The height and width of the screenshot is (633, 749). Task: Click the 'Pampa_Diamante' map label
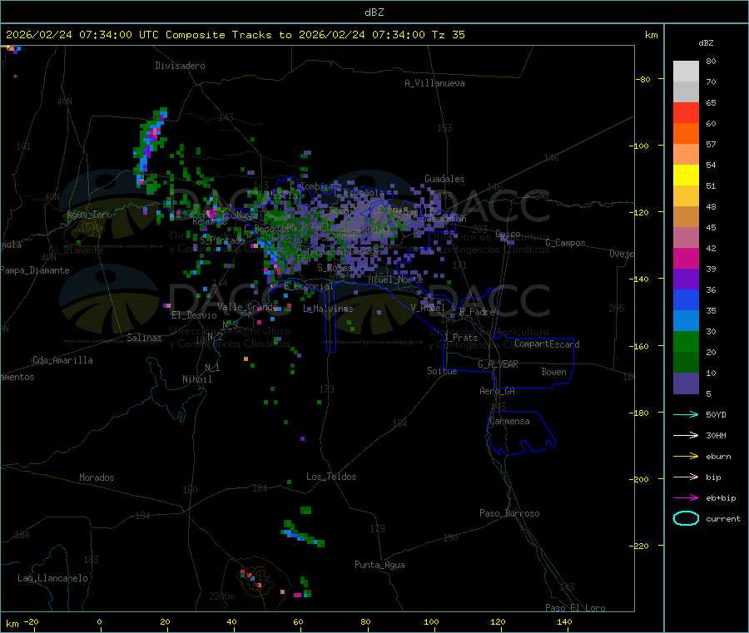[x=35, y=270]
